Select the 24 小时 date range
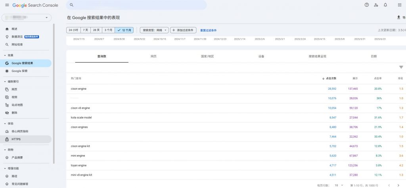406x188 pixels. [x=73, y=30]
